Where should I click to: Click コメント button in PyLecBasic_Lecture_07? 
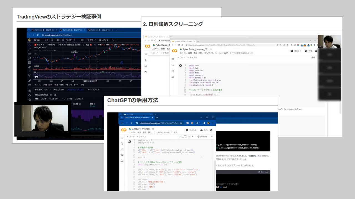pyautogui.click(x=296, y=51)
